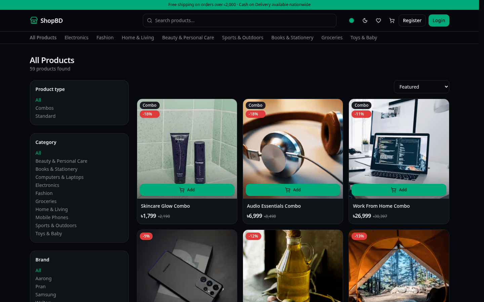The width and height of the screenshot is (484, 302).
Task: Click -18% badge on Skincare Glow Combo
Action: tap(150, 114)
